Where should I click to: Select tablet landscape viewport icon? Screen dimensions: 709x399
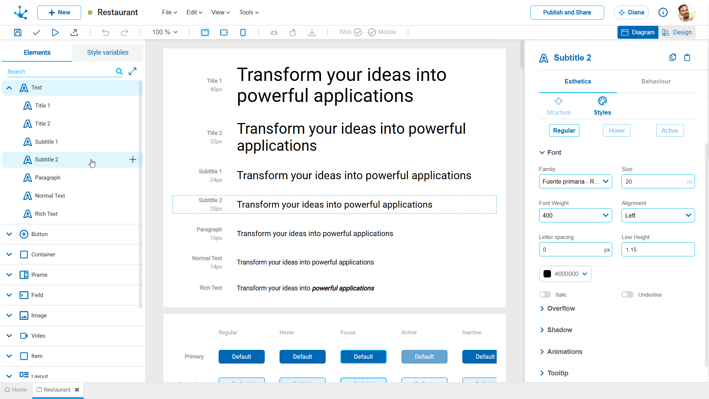tap(224, 33)
